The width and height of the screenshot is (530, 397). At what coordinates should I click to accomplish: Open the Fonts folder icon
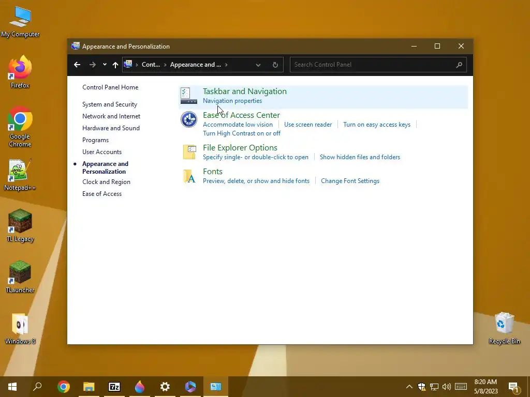tap(189, 176)
